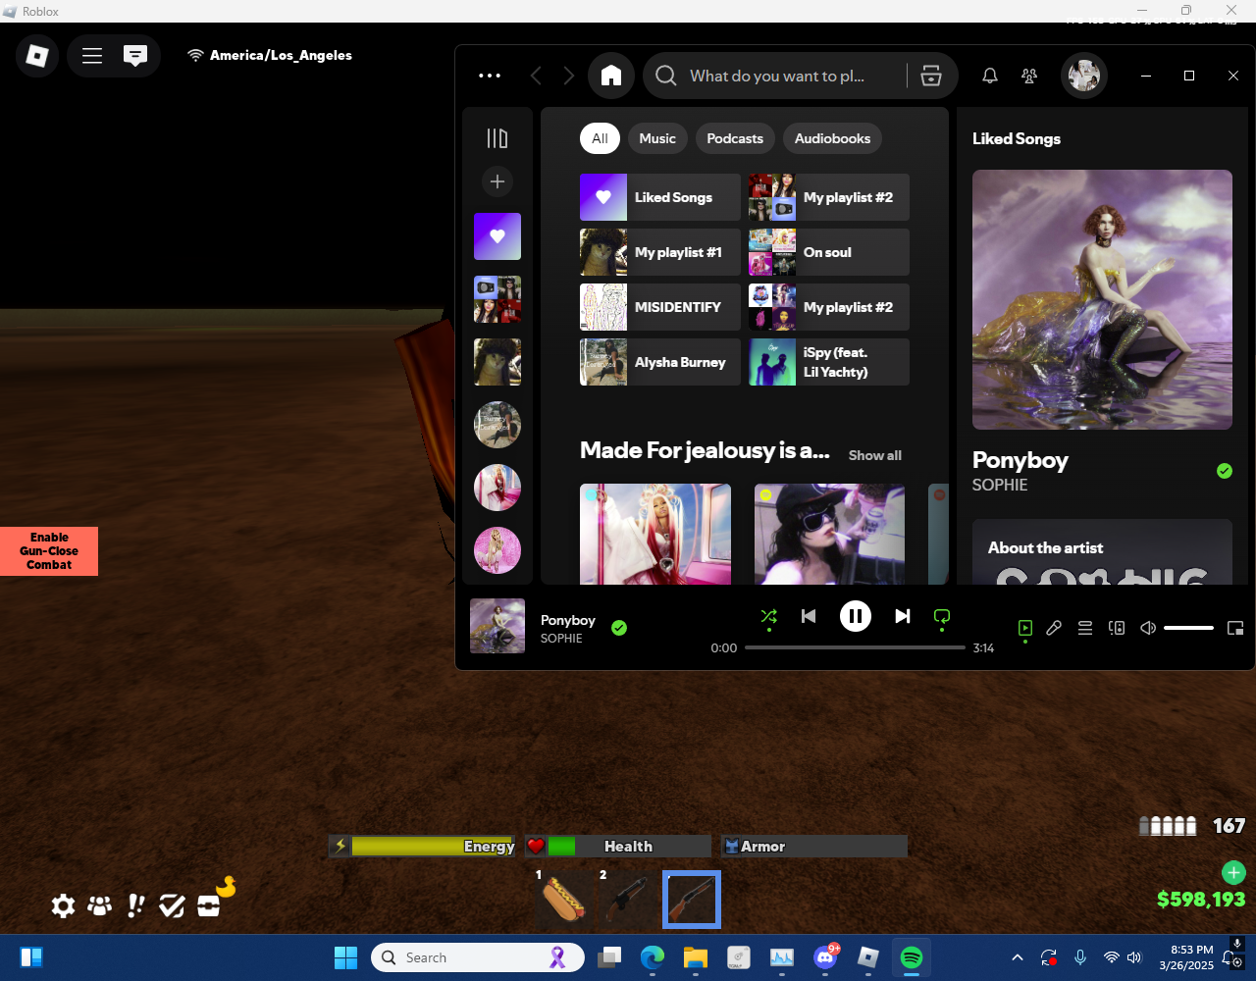Navigate forward in Spotify
Image resolution: width=1256 pixels, height=981 pixels.
pos(569,76)
